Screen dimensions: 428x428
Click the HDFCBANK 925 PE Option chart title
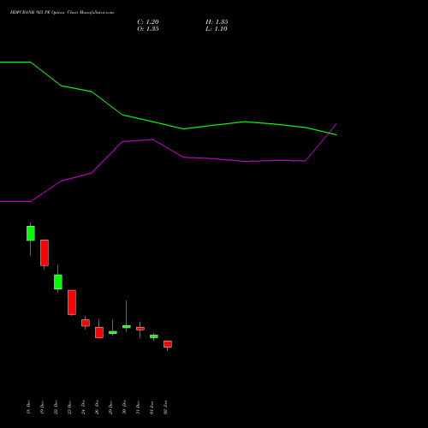pos(62,13)
